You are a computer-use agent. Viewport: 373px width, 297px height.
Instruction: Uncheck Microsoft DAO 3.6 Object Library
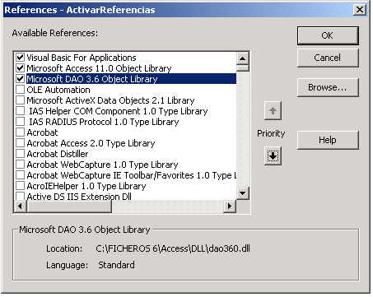(20, 79)
